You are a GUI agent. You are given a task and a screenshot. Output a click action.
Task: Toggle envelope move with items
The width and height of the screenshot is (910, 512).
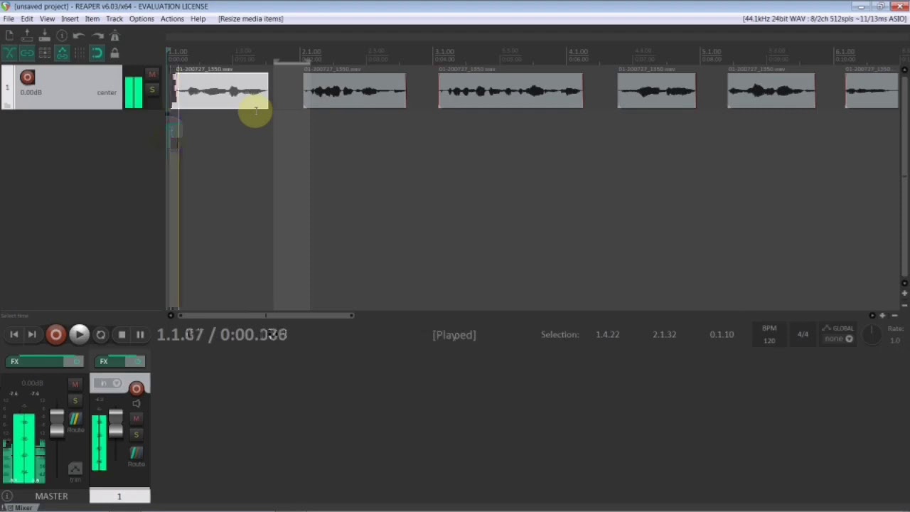[62, 53]
